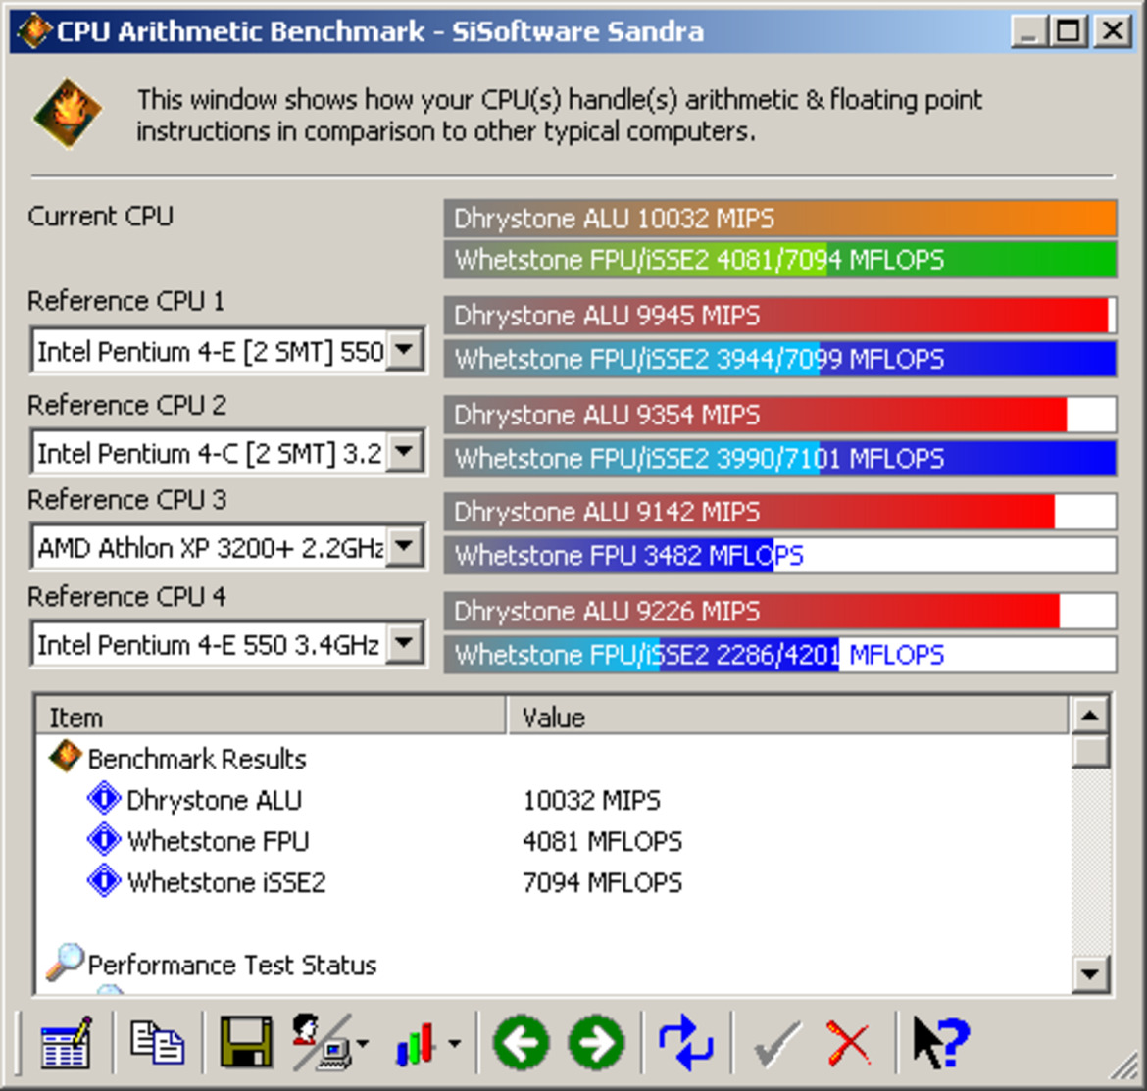1147x1091 pixels.
Task: Save results with the floppy disk icon
Action: tap(246, 1043)
